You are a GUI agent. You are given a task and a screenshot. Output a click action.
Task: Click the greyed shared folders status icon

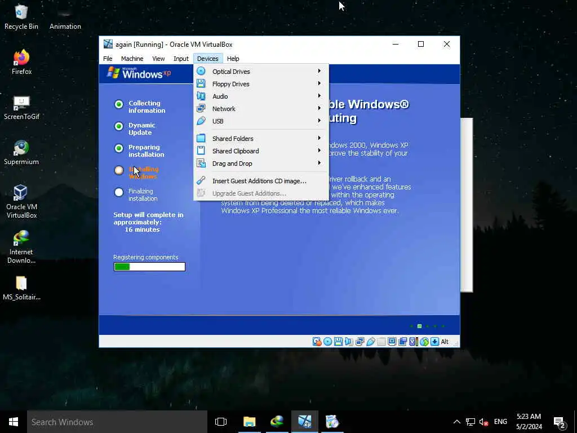(381, 342)
